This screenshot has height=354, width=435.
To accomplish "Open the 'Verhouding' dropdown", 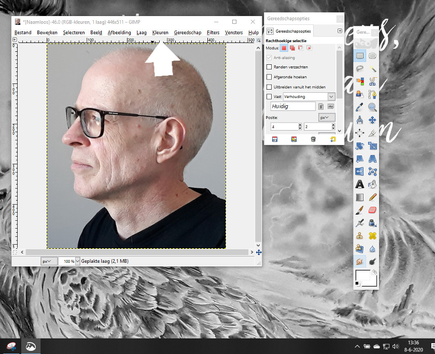I will coord(331,96).
